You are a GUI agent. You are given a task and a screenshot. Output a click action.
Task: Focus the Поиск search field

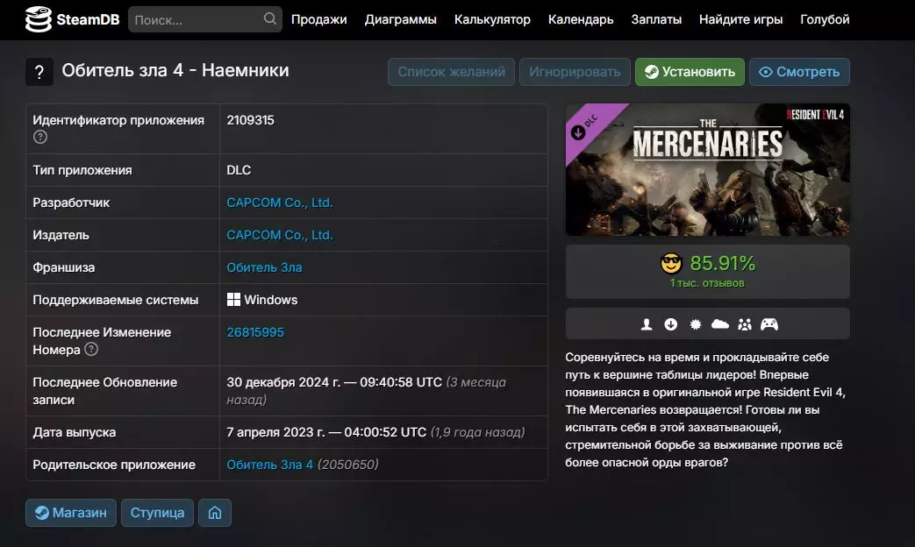pyautogui.click(x=204, y=19)
